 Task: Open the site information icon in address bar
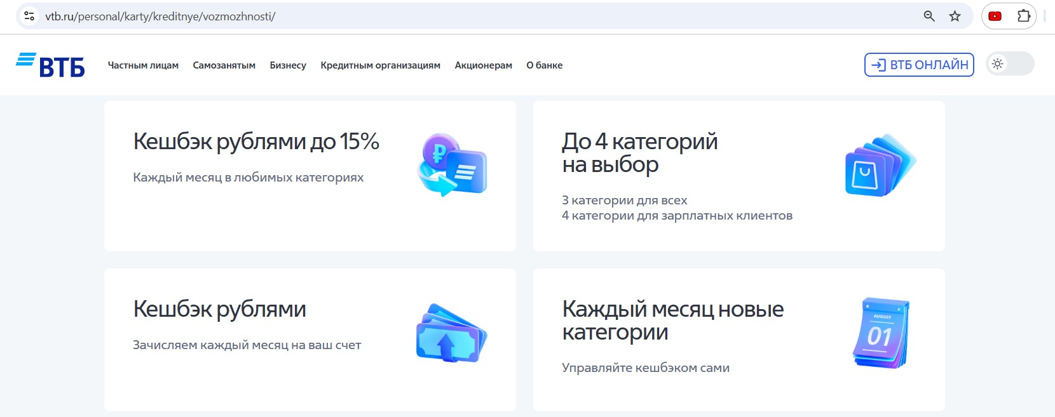pos(29,17)
